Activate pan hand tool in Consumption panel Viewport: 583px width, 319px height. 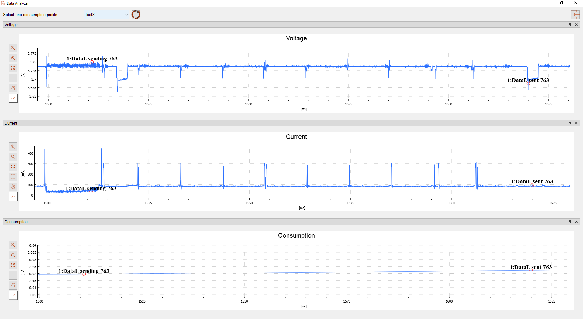pos(13,285)
